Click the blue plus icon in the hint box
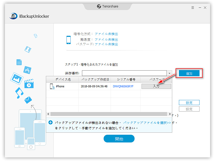The height and width of the screenshot is (161, 215). click(51, 122)
